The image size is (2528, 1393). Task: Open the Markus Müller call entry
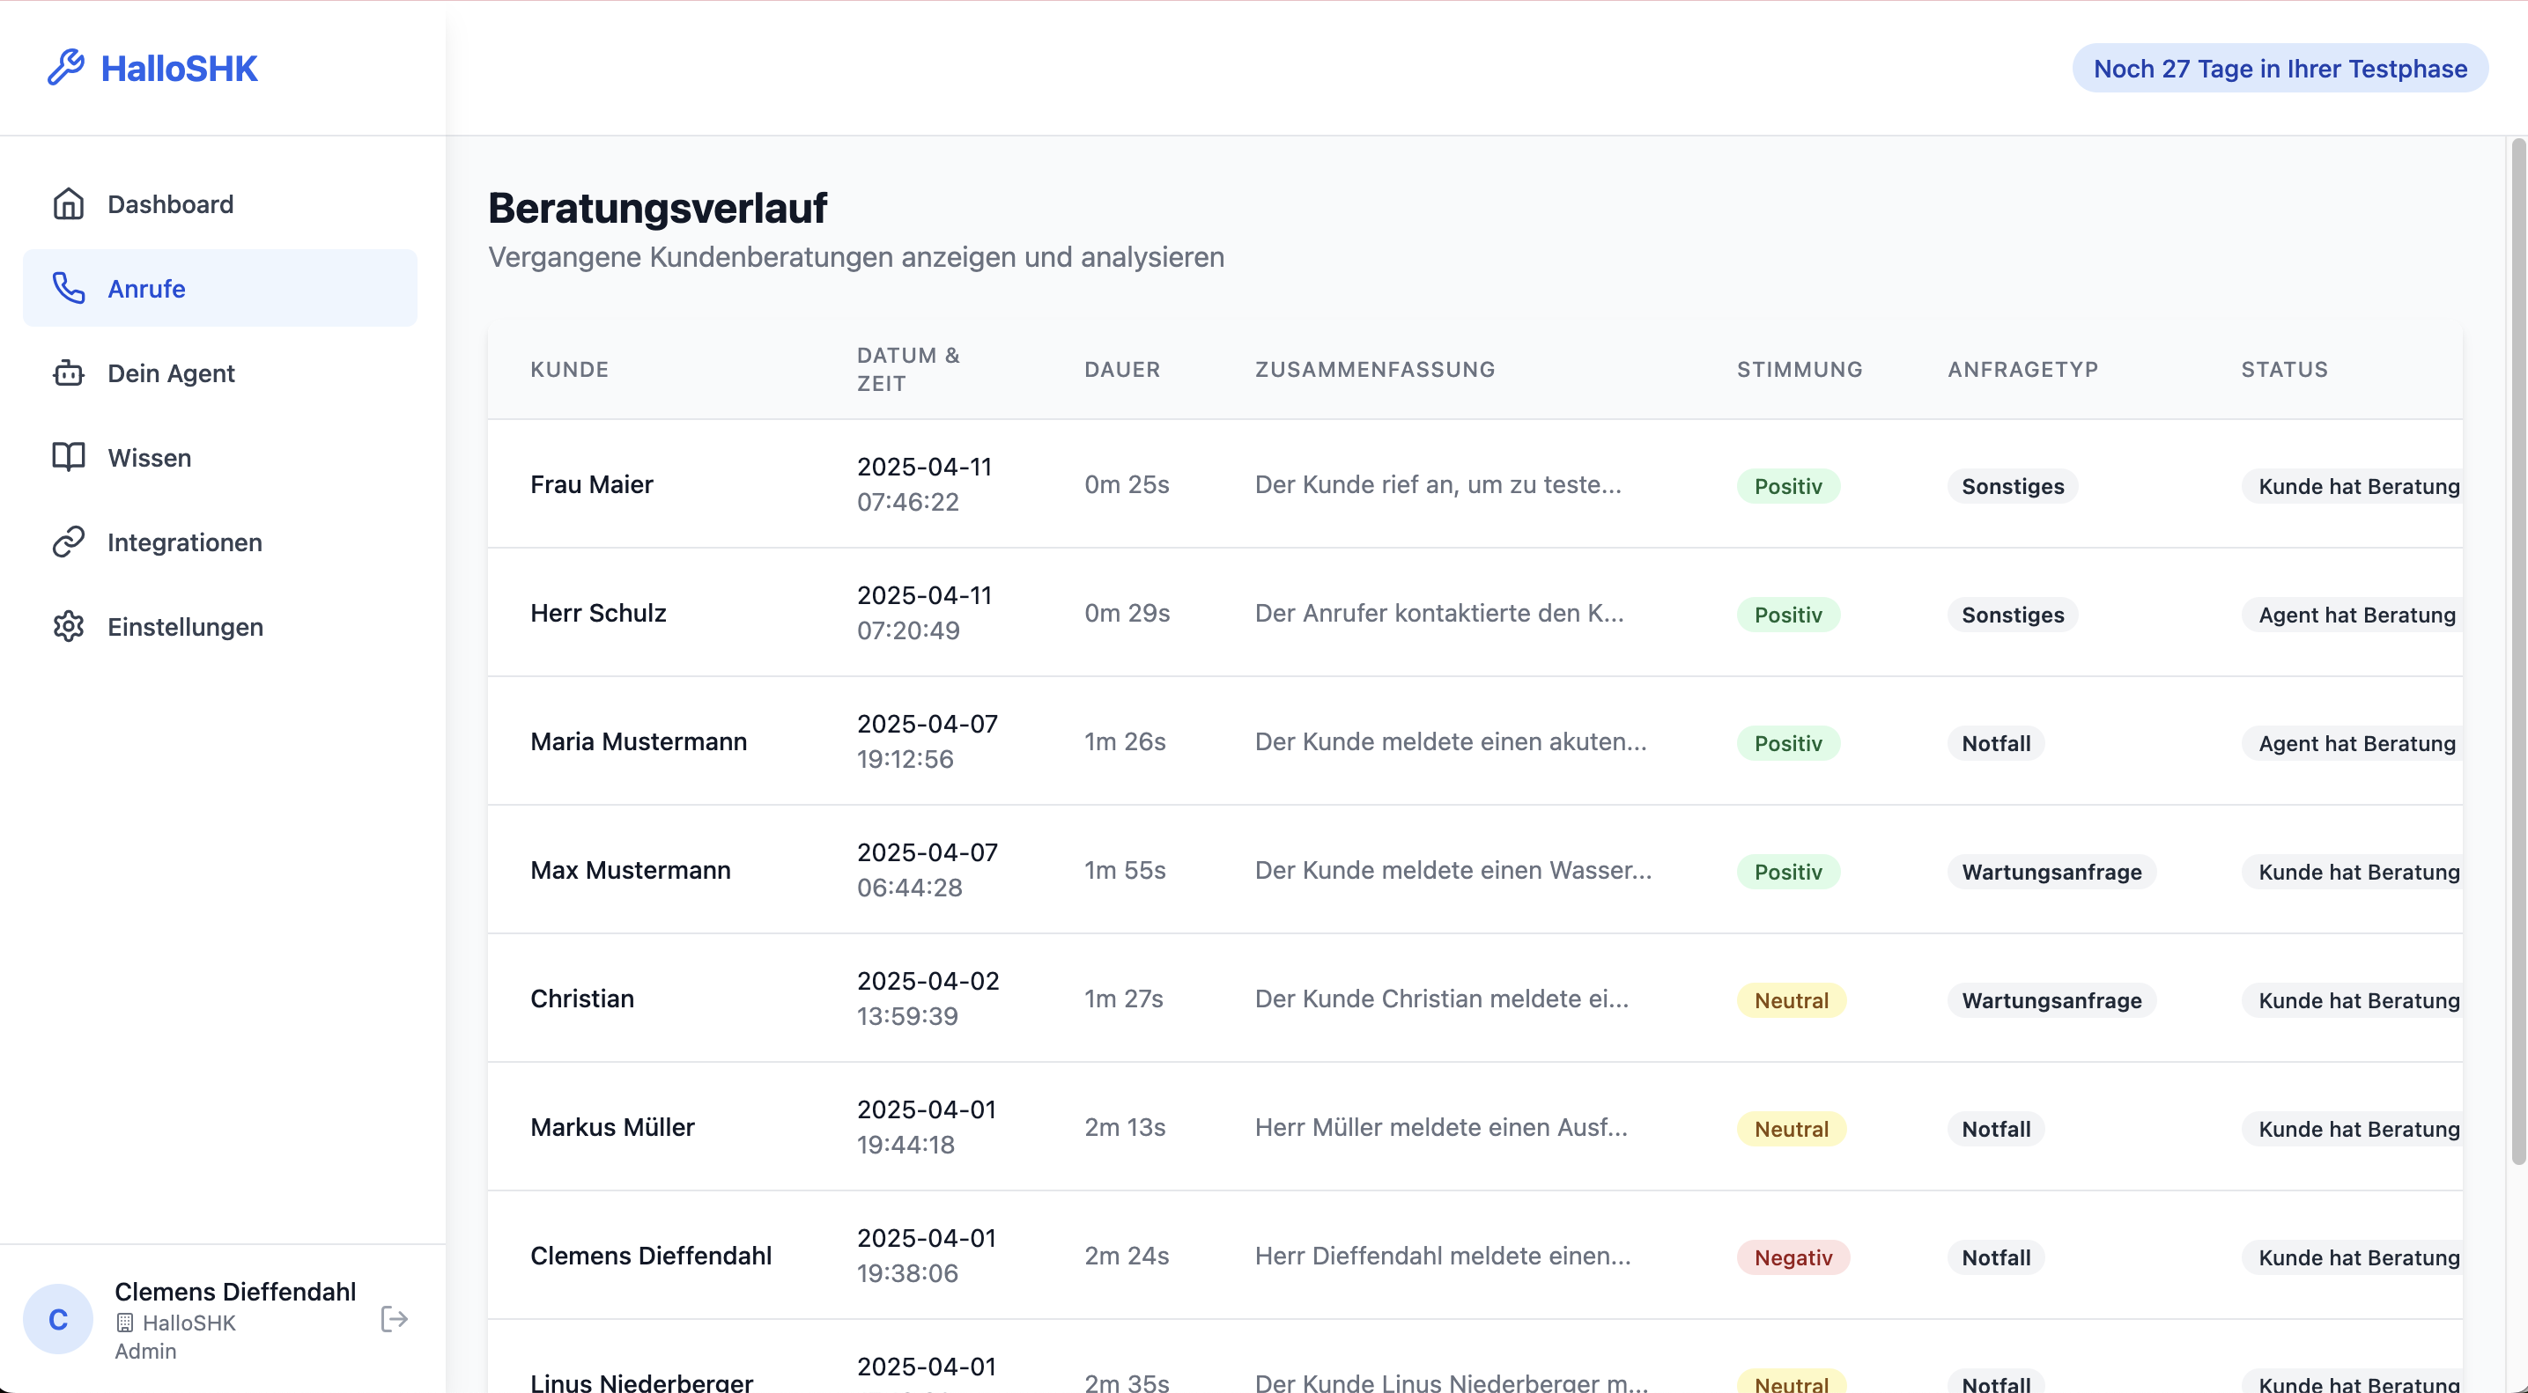(x=1475, y=1126)
